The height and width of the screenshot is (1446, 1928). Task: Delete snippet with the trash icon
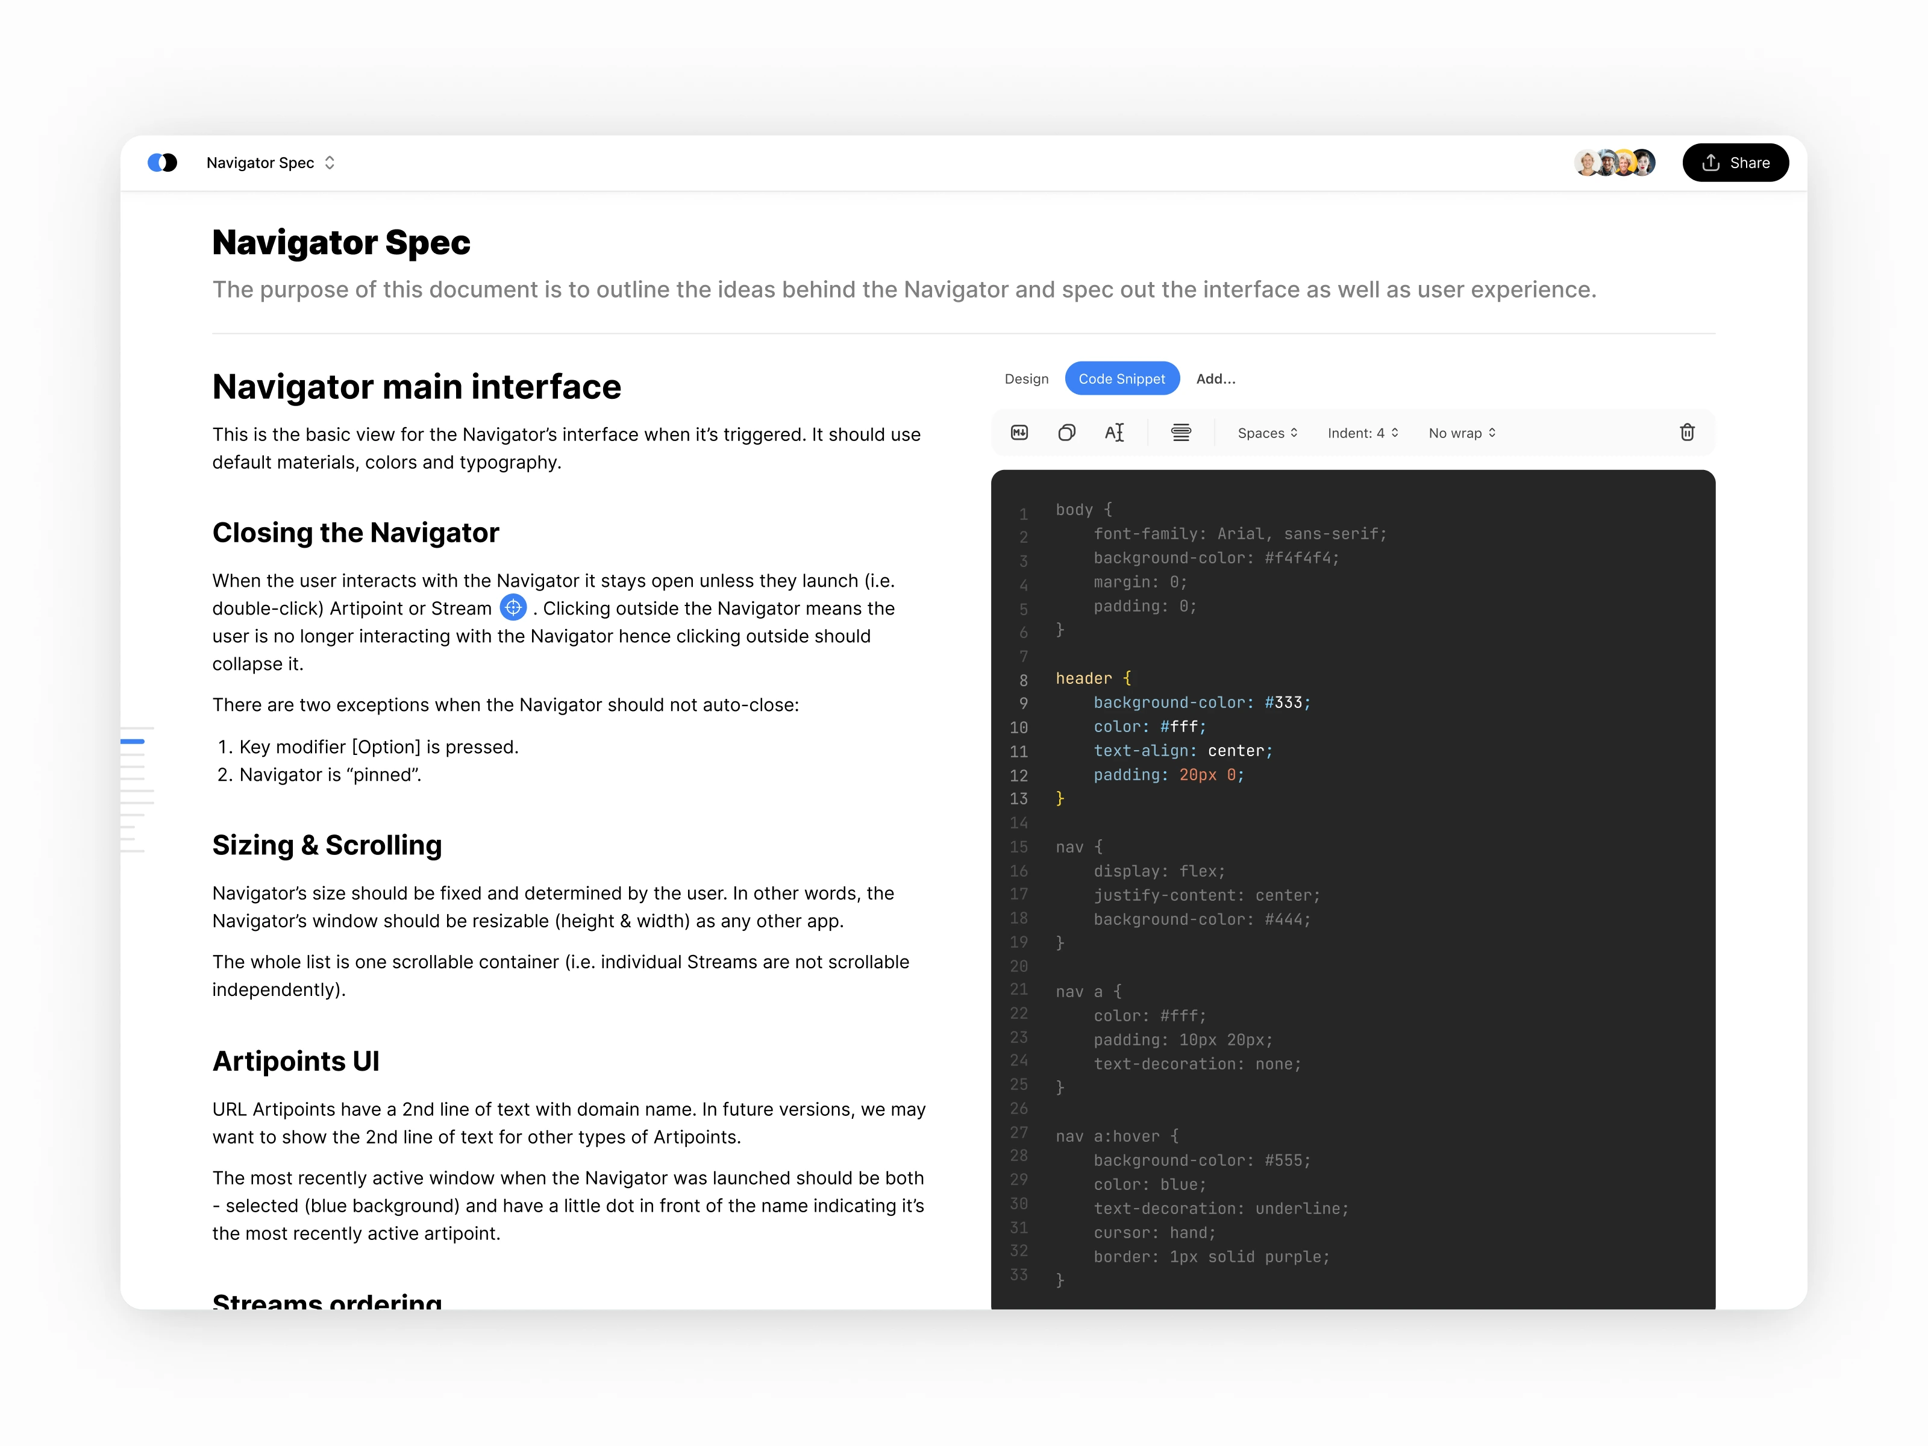(1686, 433)
